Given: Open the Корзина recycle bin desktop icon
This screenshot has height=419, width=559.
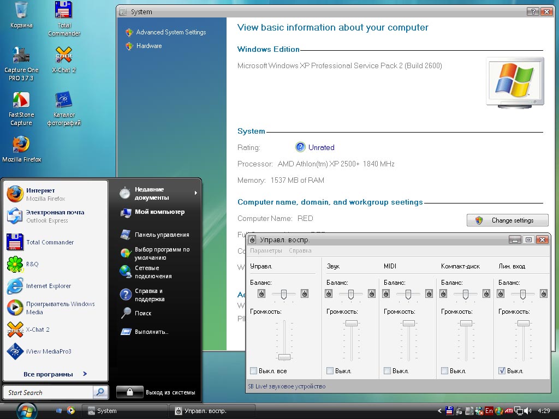Looking at the screenshot, I should click(21, 15).
